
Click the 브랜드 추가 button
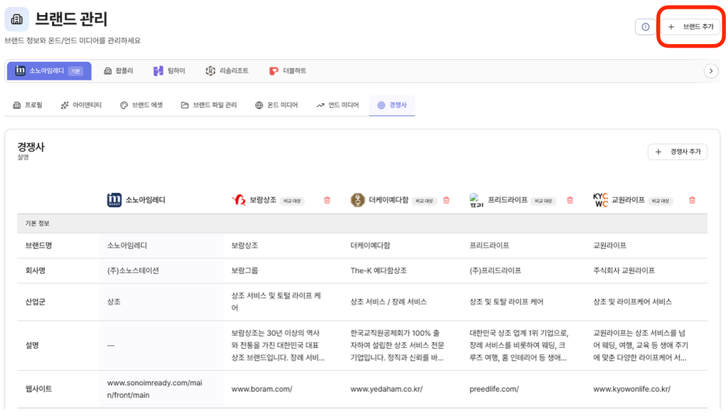pos(690,27)
